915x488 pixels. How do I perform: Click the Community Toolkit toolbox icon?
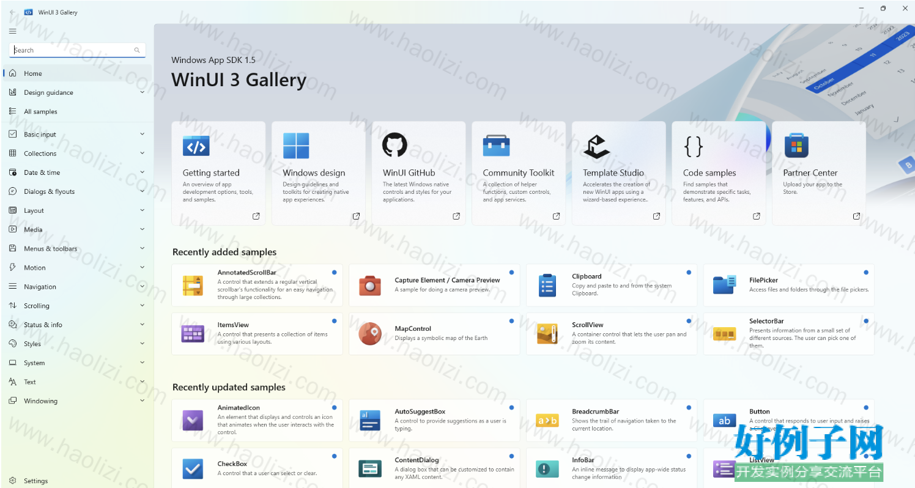tap(496, 146)
